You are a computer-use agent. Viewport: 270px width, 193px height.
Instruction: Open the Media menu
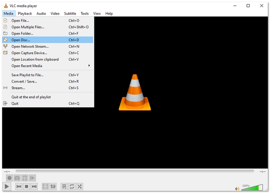(x=8, y=13)
